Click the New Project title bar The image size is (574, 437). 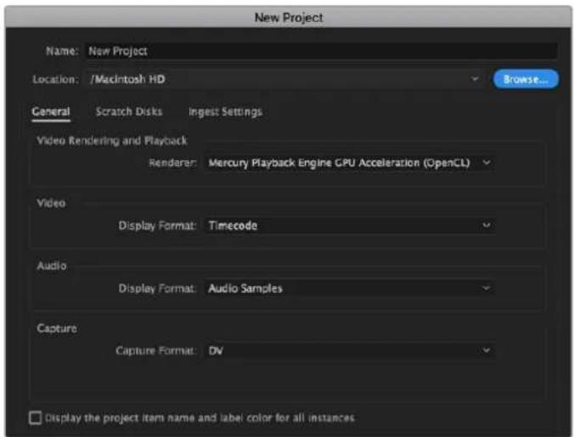pyautogui.click(x=289, y=17)
